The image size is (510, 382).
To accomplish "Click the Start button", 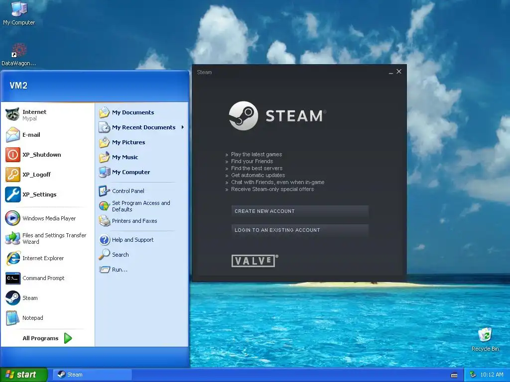I will 23,375.
